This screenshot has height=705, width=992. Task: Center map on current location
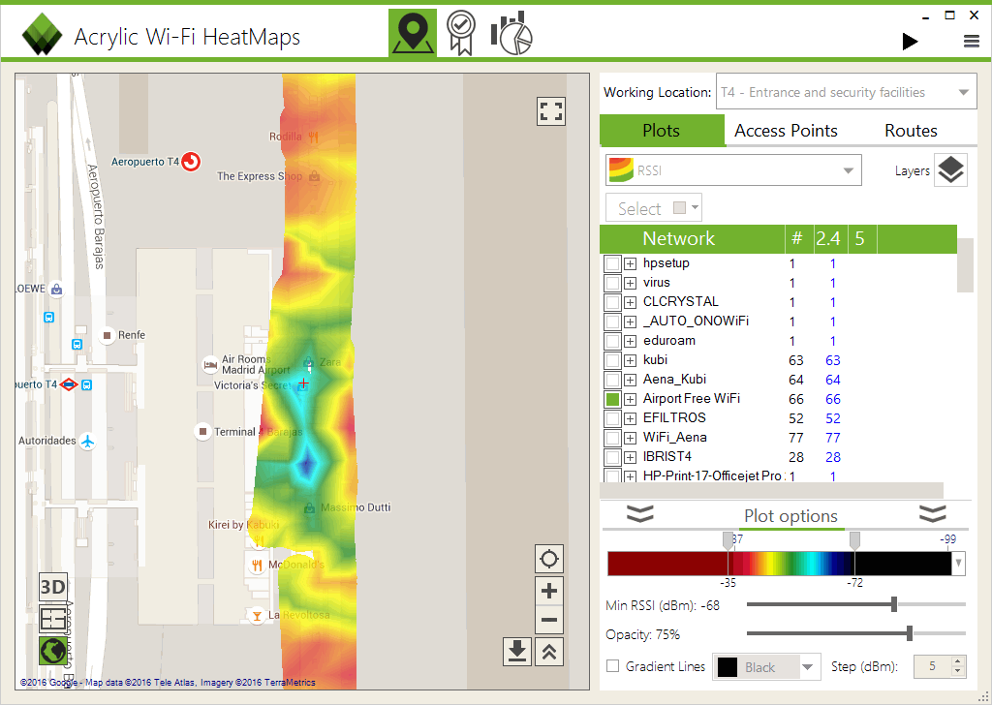tap(549, 559)
